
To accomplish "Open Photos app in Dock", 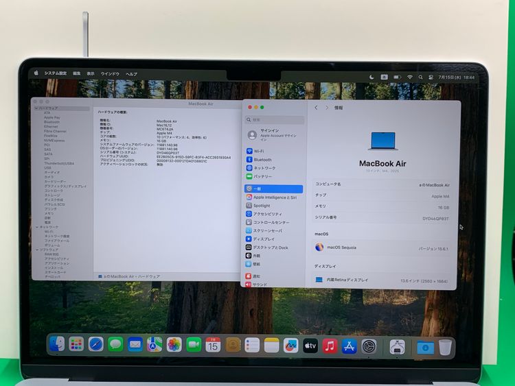I will pyautogui.click(x=174, y=345).
